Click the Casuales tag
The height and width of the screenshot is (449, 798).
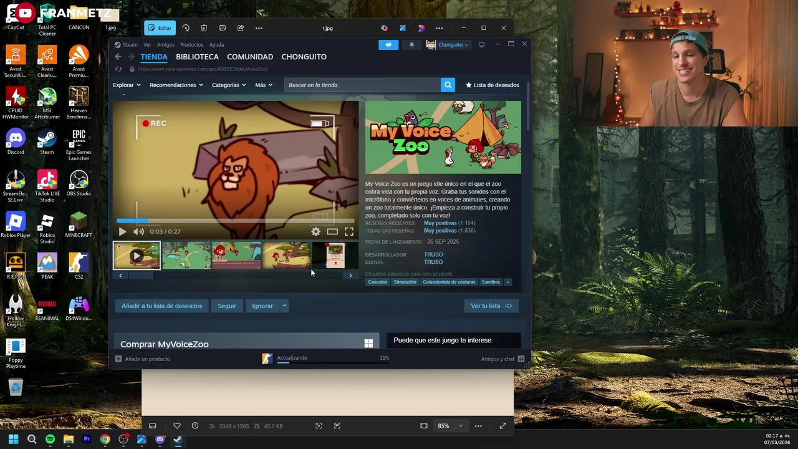click(x=377, y=282)
